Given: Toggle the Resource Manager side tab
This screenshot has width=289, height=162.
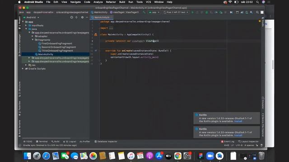Looking at the screenshot, I should click(19, 45).
